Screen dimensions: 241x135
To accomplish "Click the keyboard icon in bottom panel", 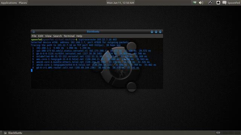I will [218, 132].
